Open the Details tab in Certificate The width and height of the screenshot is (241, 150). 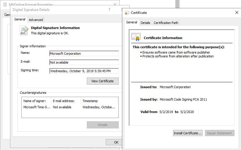tap(145, 23)
